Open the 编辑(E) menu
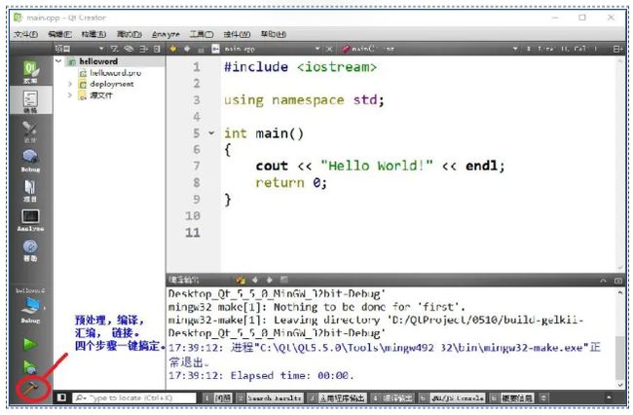 (x=59, y=34)
